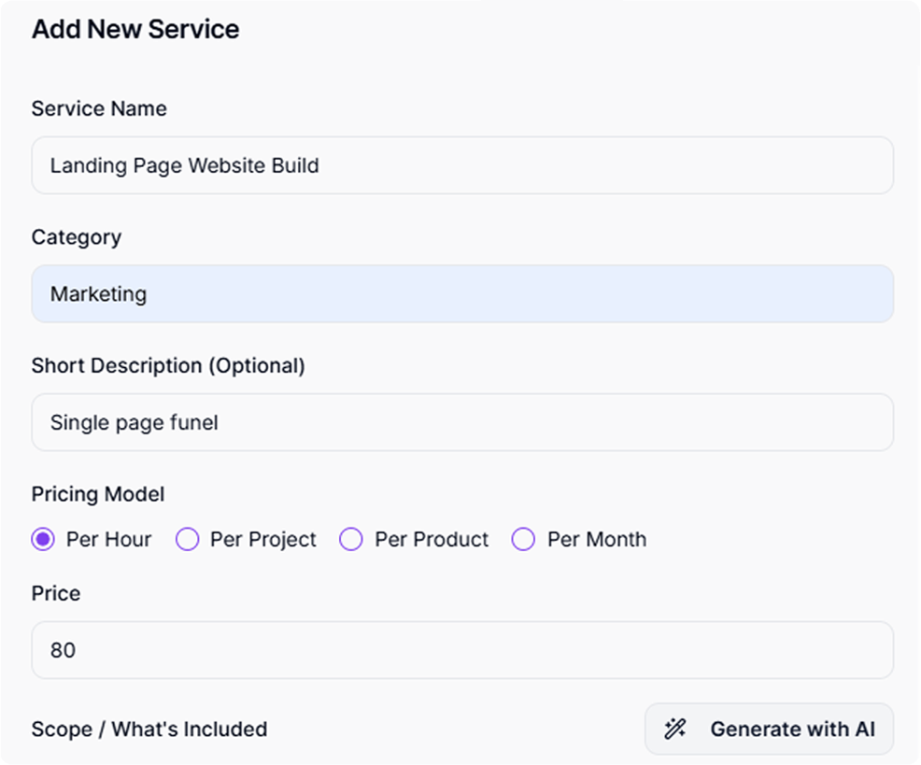Choose the Per Project pricing option
The height and width of the screenshot is (765, 921).
point(188,540)
